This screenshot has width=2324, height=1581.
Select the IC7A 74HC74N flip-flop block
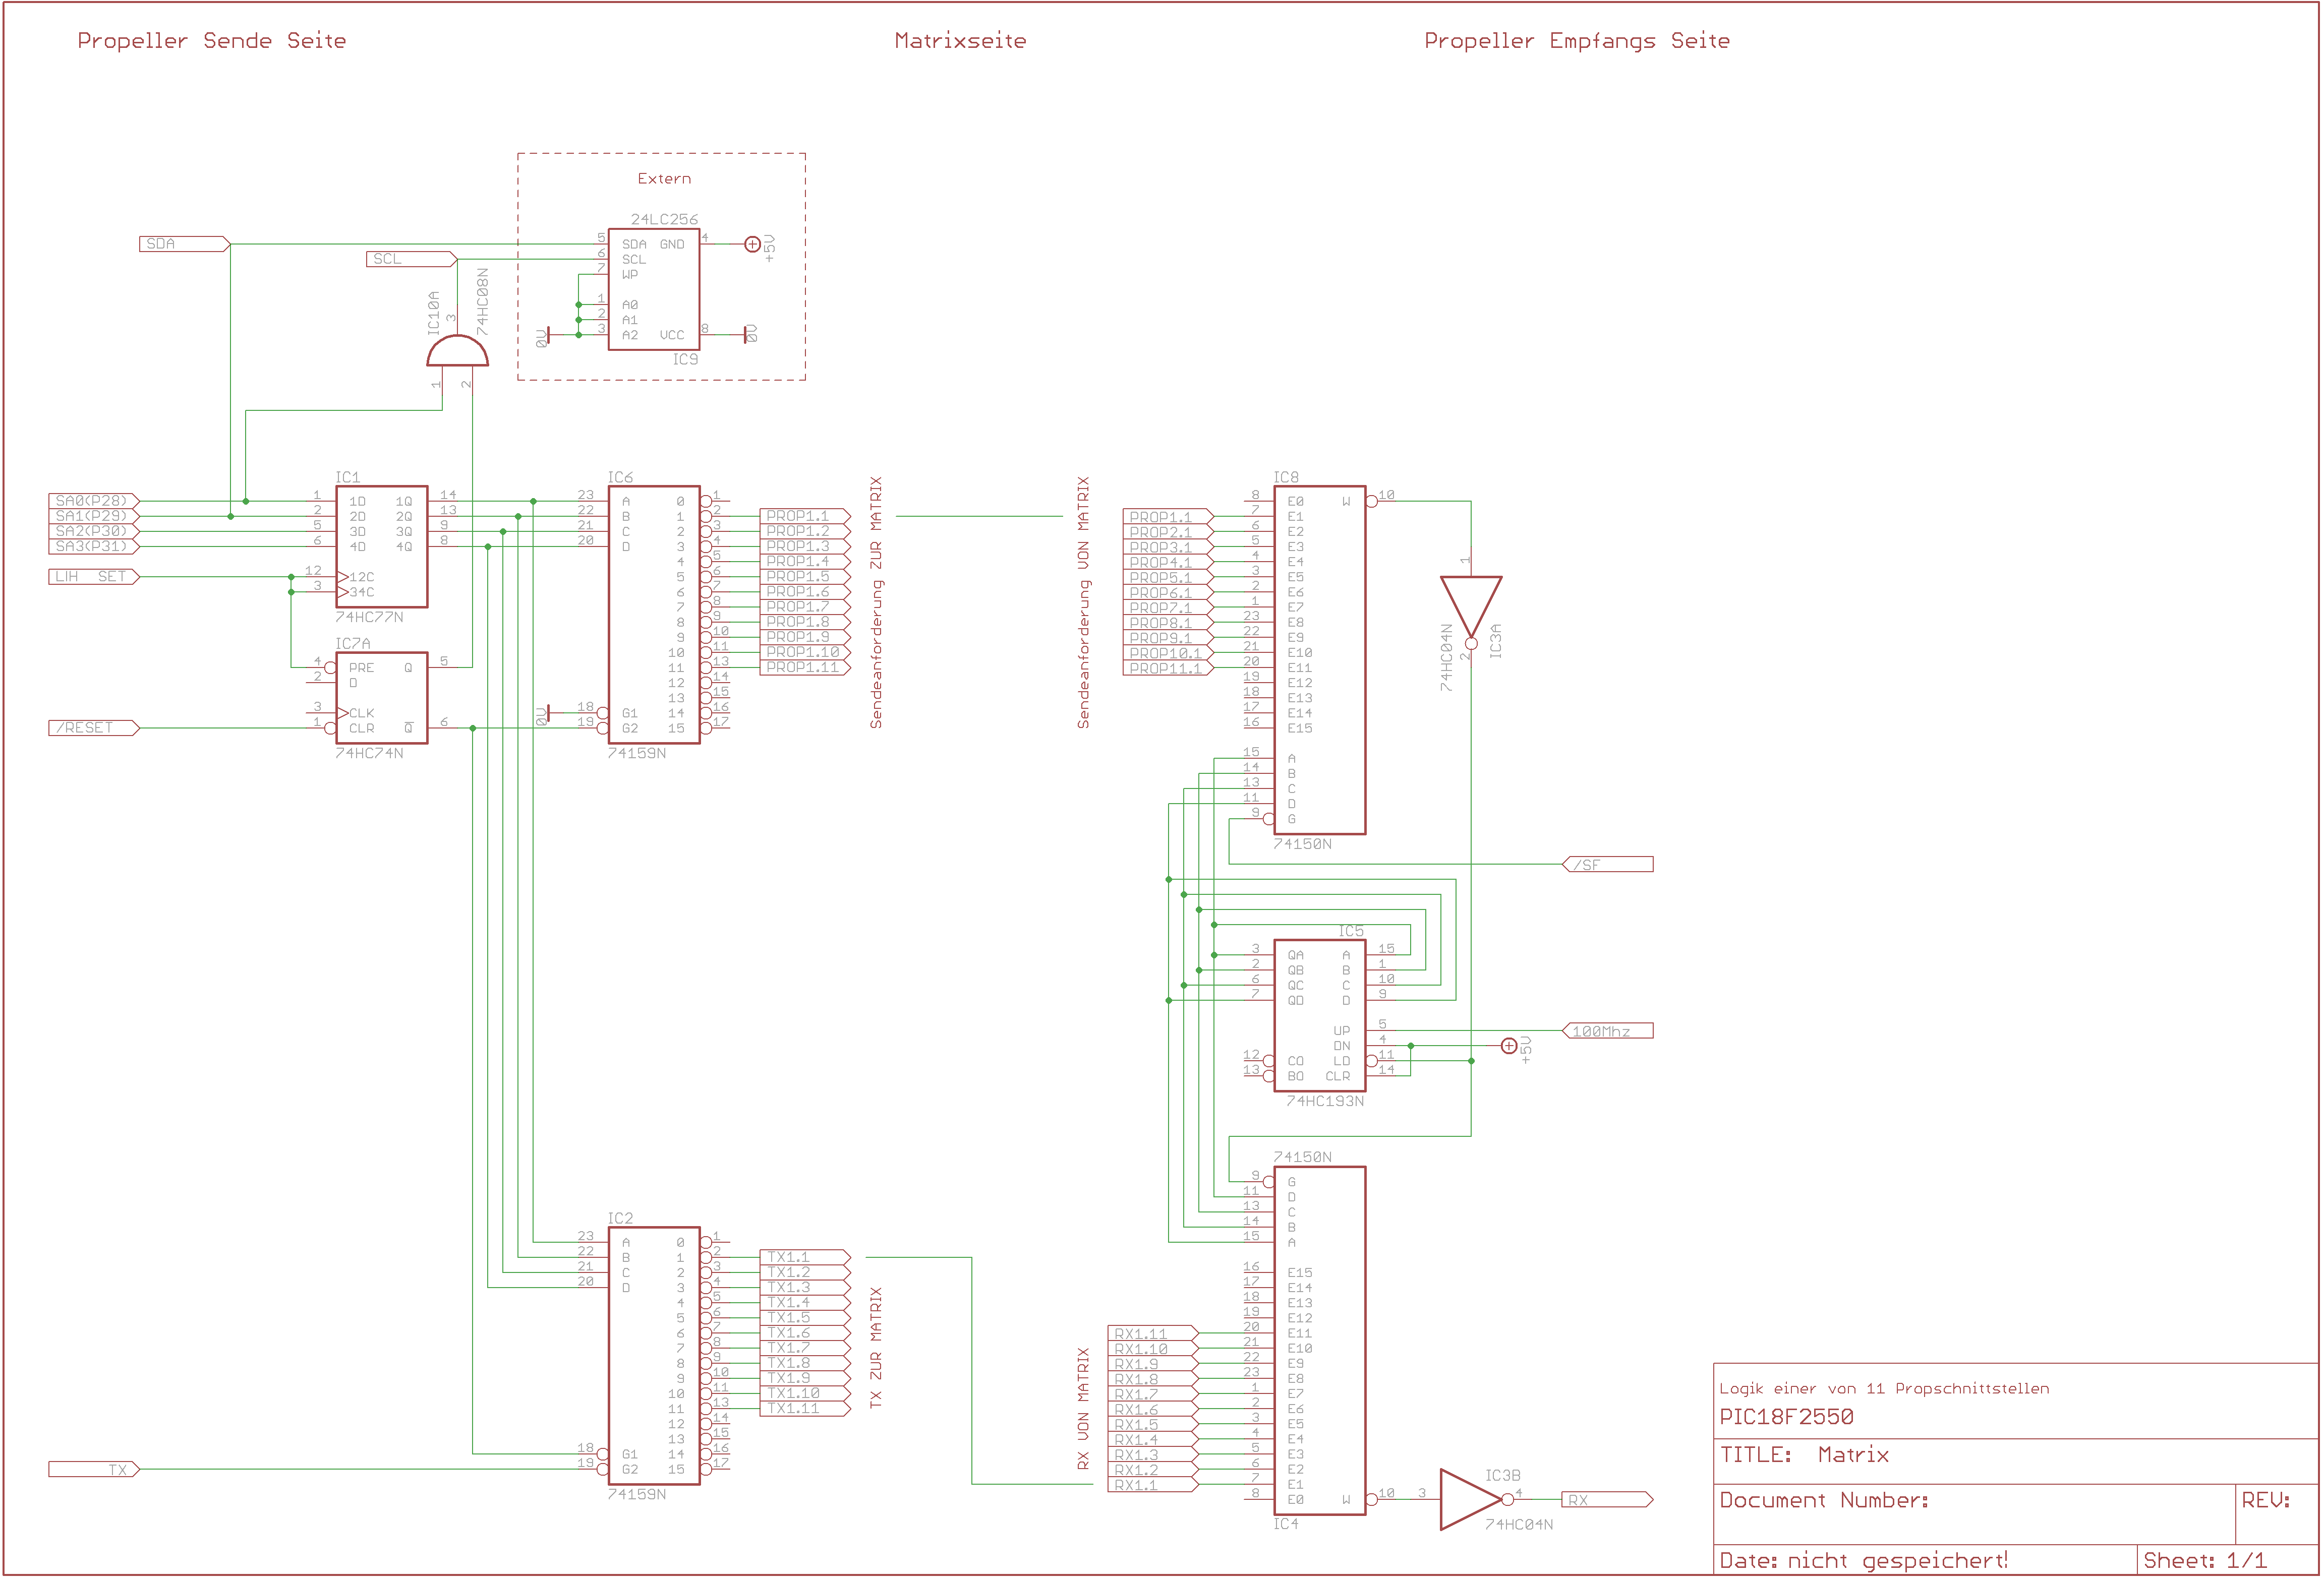point(381,698)
